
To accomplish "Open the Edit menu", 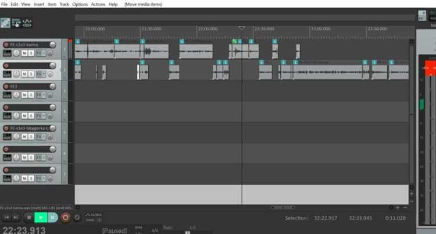I will pos(14,4).
